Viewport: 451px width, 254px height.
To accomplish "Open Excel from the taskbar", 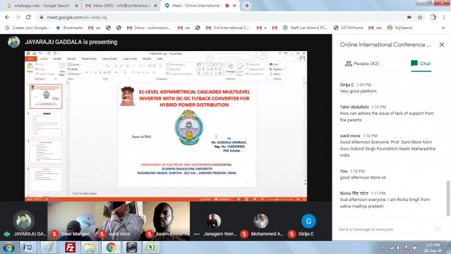I will [x=151, y=248].
